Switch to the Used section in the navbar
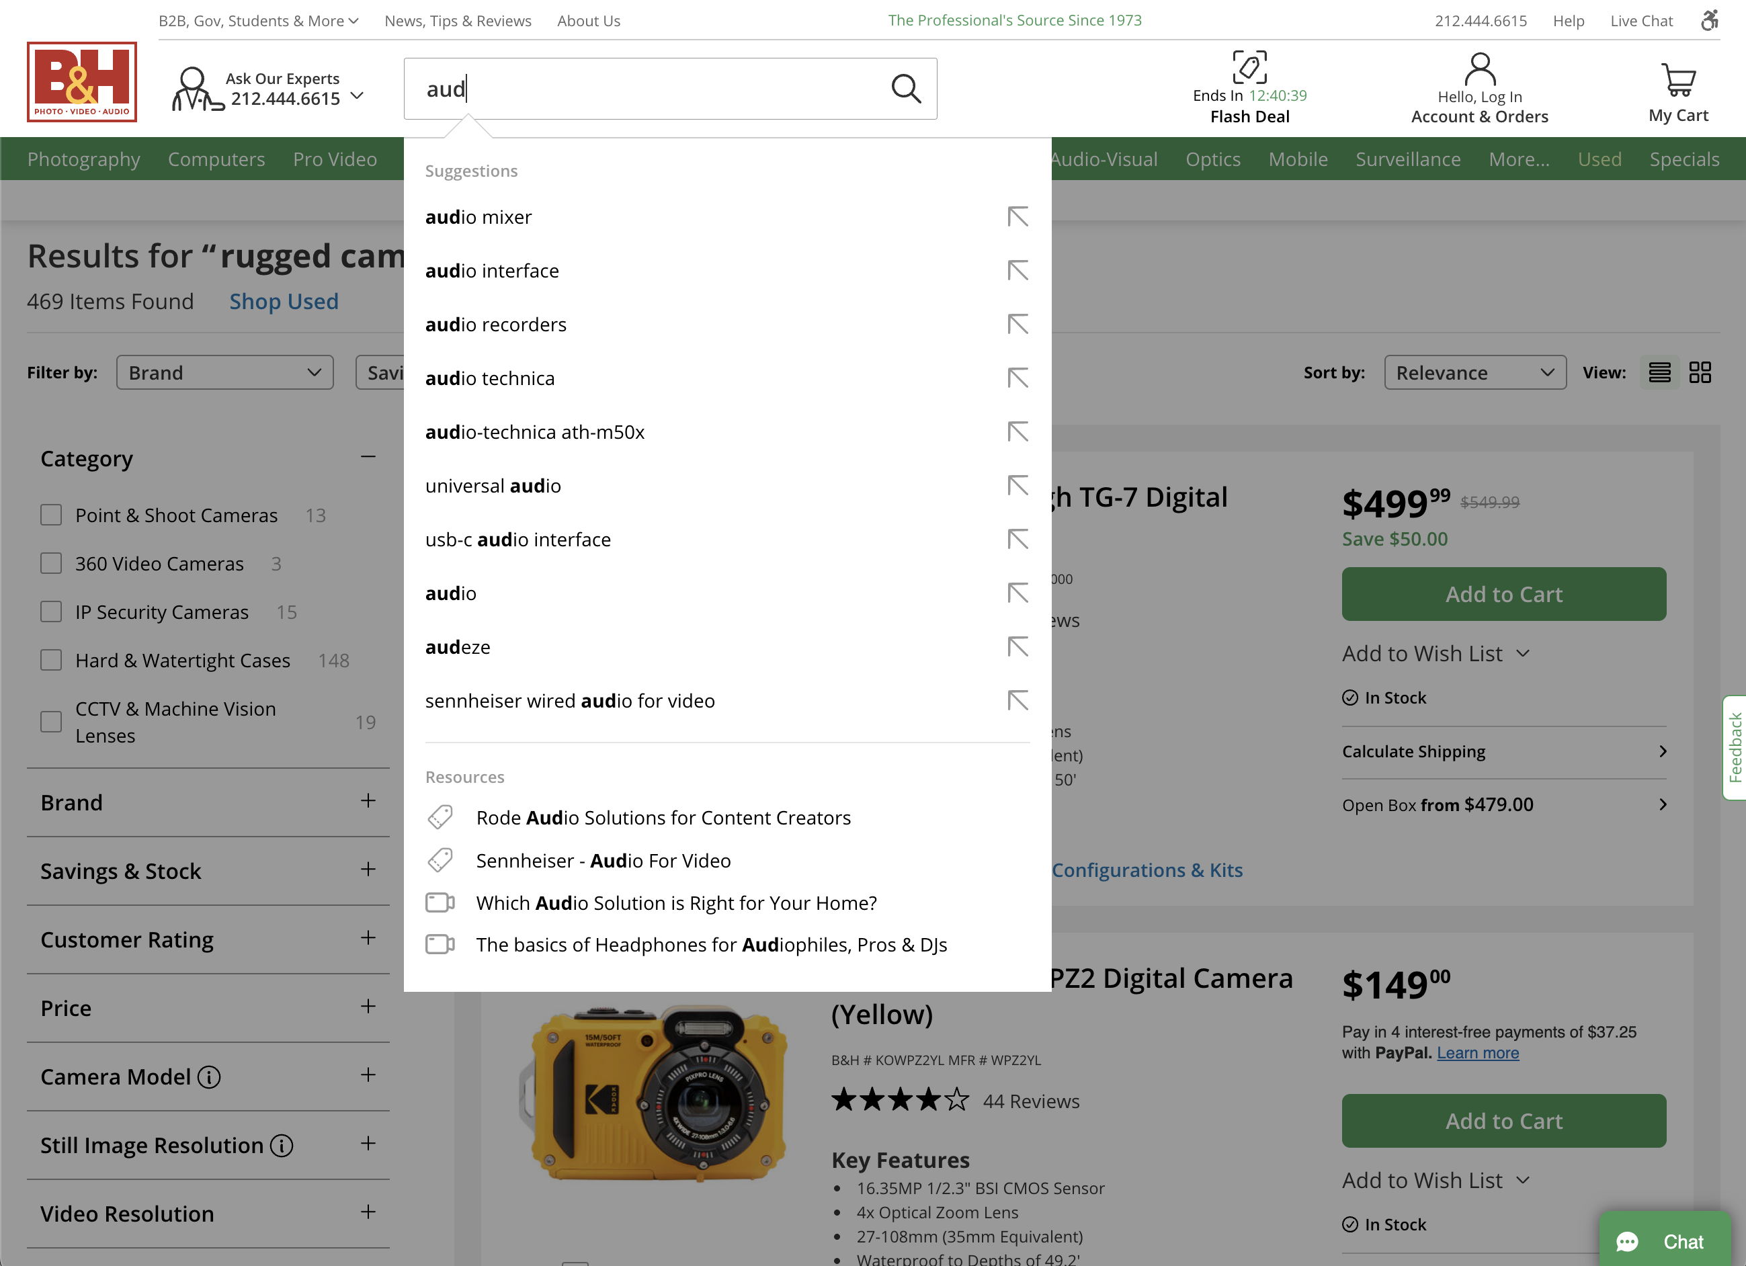The image size is (1746, 1266). pos(1599,159)
